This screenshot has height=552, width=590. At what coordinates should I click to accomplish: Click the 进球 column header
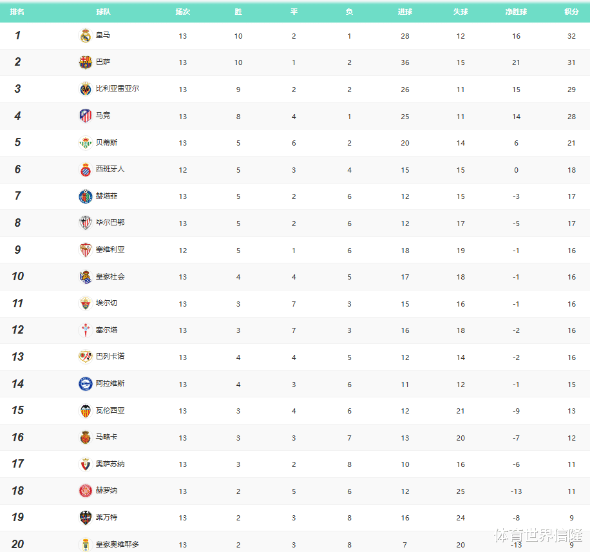[405, 12]
